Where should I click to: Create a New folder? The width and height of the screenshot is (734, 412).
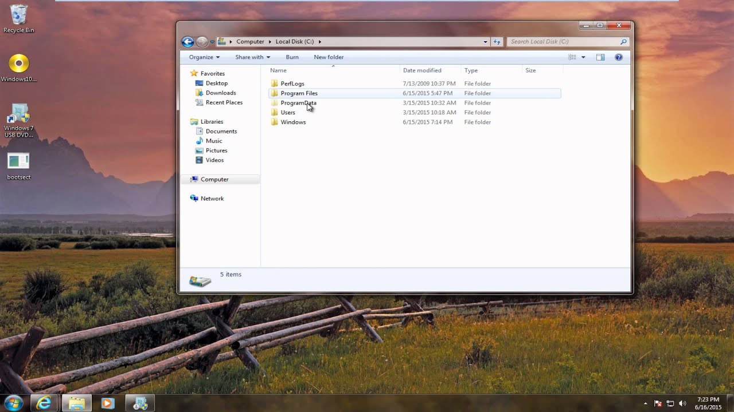pos(329,57)
